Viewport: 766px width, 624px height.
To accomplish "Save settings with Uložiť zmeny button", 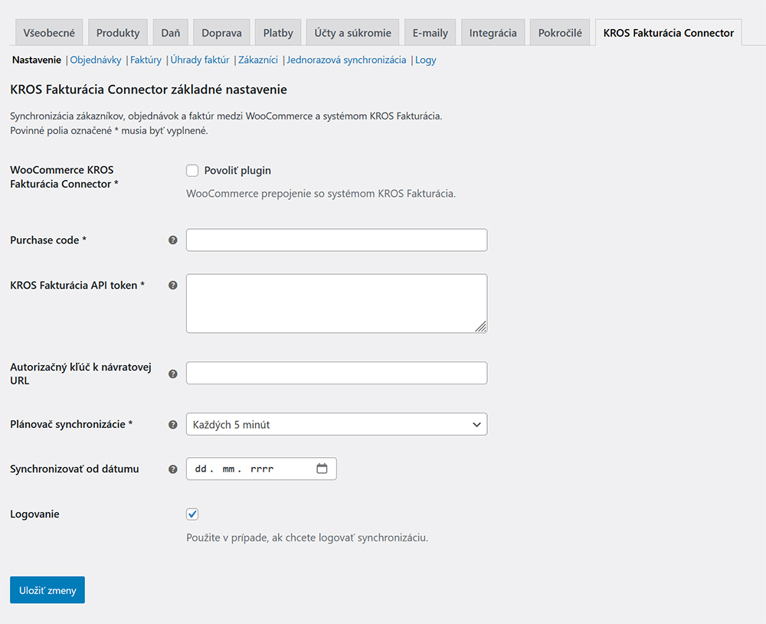I will (x=47, y=590).
